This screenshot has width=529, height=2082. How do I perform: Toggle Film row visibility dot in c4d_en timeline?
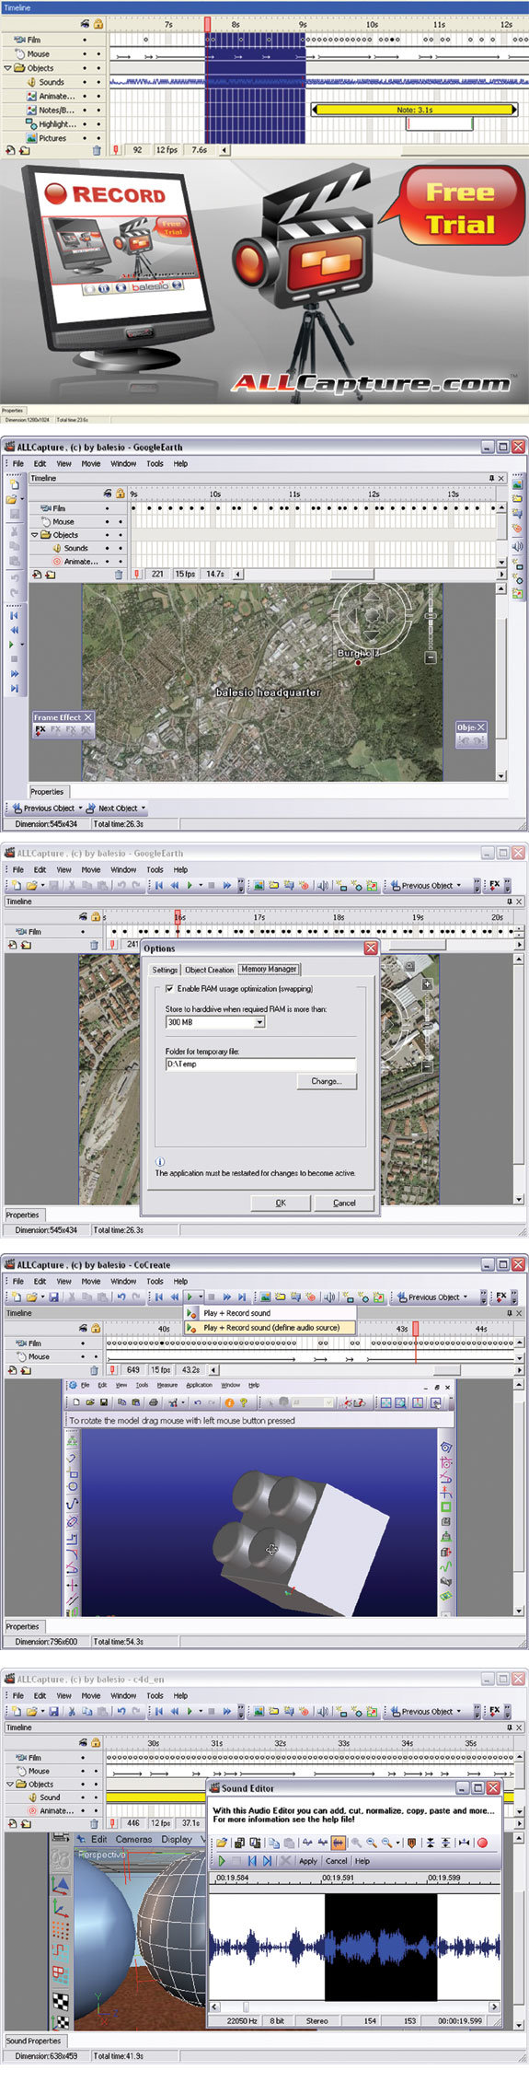(x=83, y=1757)
